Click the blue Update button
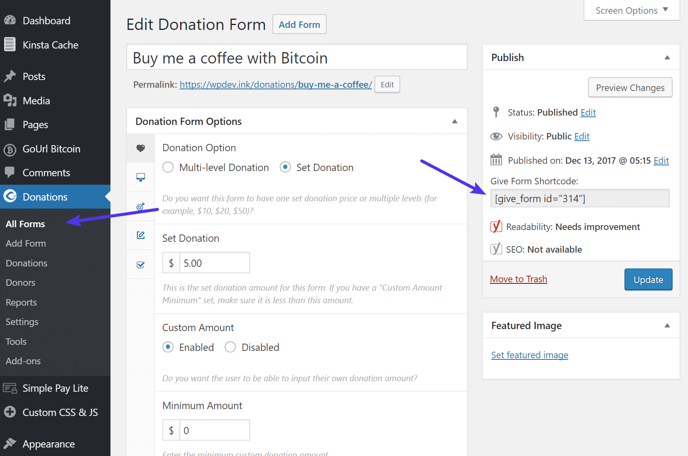688x456 pixels. [x=648, y=280]
